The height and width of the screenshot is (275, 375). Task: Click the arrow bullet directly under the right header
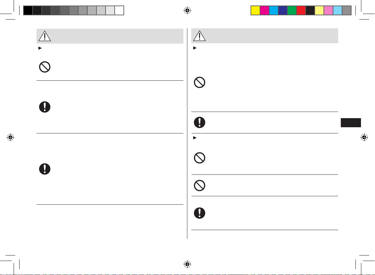[x=195, y=48]
